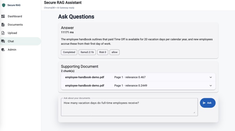This screenshot has height=131, width=235.
Task: Click the Admin shield icon
Action: click(3, 50)
